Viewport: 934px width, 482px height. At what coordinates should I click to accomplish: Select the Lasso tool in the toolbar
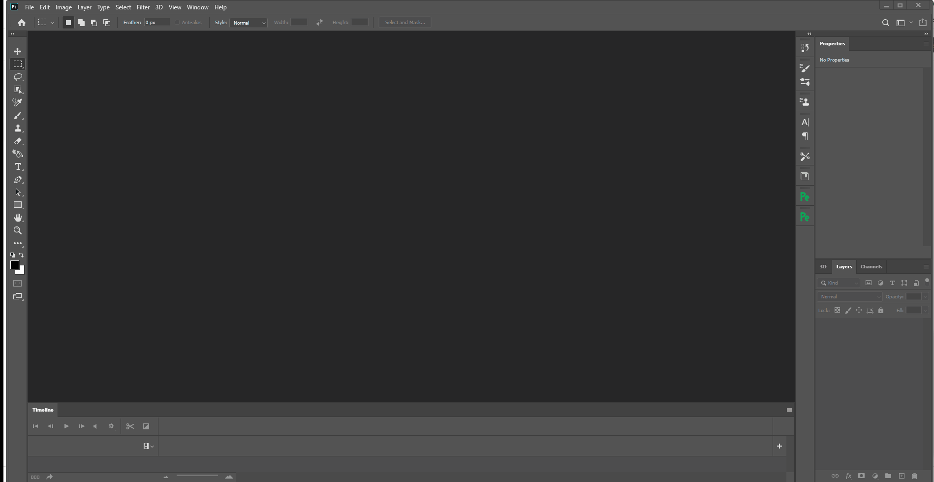18,77
